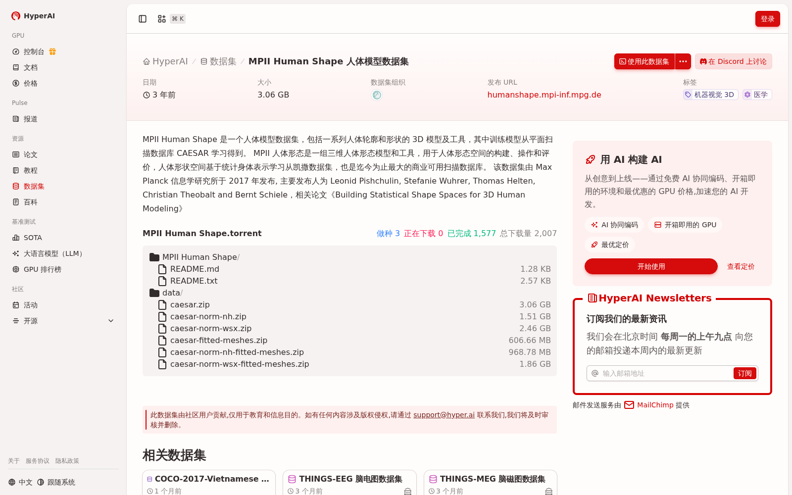Open 隐私政策 footer link
The height and width of the screenshot is (495, 792).
pos(67,461)
